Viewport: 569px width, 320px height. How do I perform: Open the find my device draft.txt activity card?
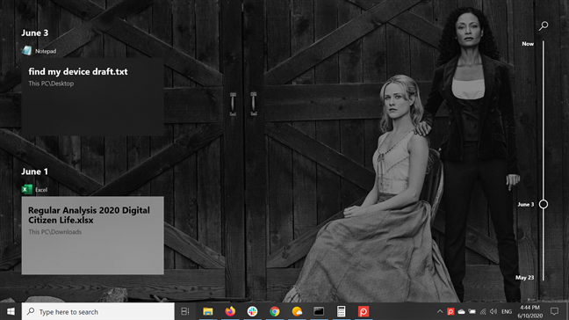92,97
